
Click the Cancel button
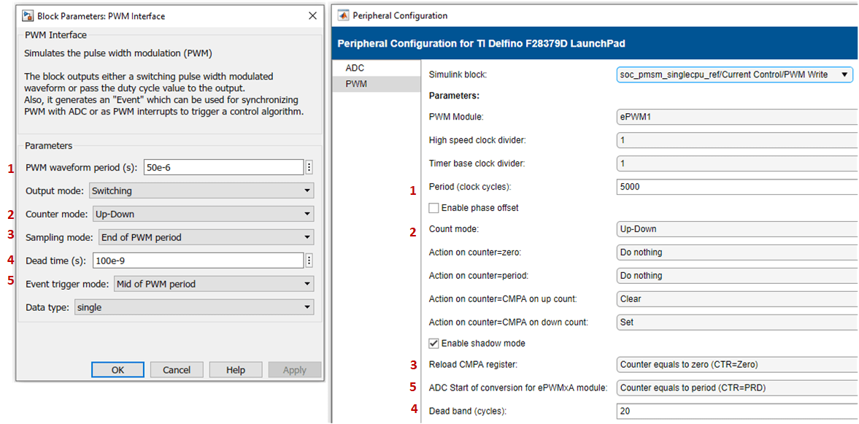coord(177,370)
